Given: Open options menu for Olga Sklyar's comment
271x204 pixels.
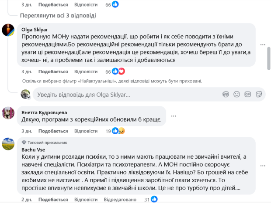Looking at the screenshot, I should point(263,45).
